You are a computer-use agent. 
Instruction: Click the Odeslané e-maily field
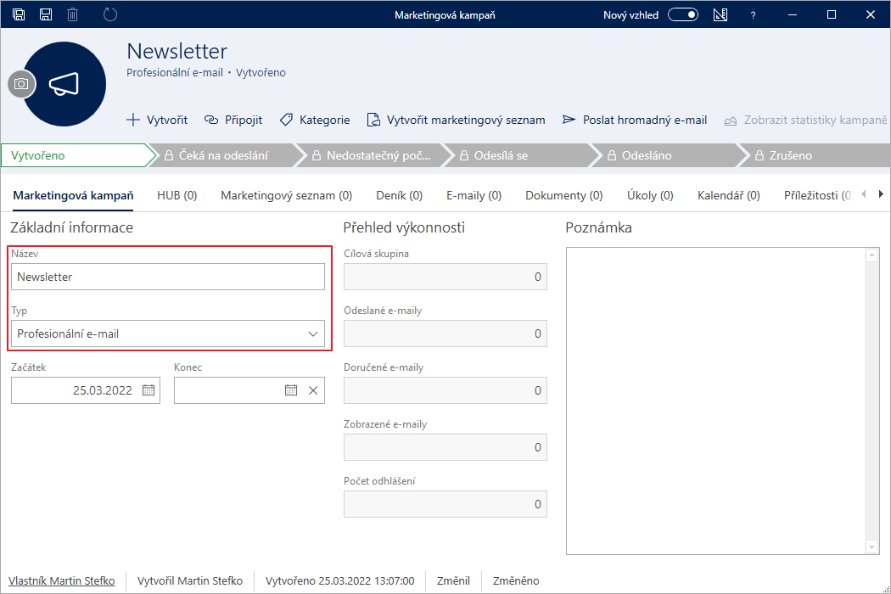tap(445, 333)
